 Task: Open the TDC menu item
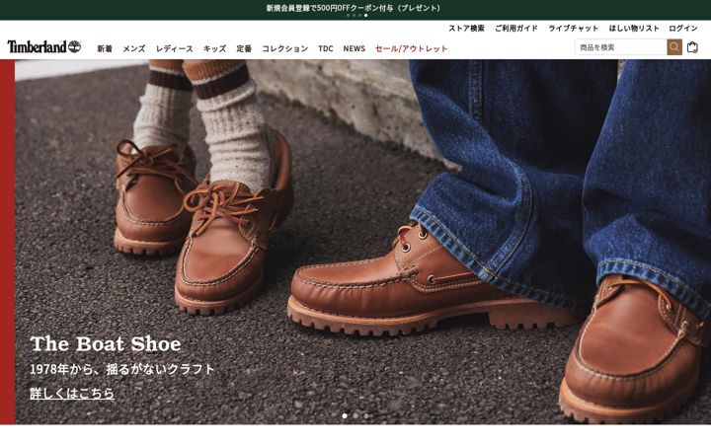[326, 48]
